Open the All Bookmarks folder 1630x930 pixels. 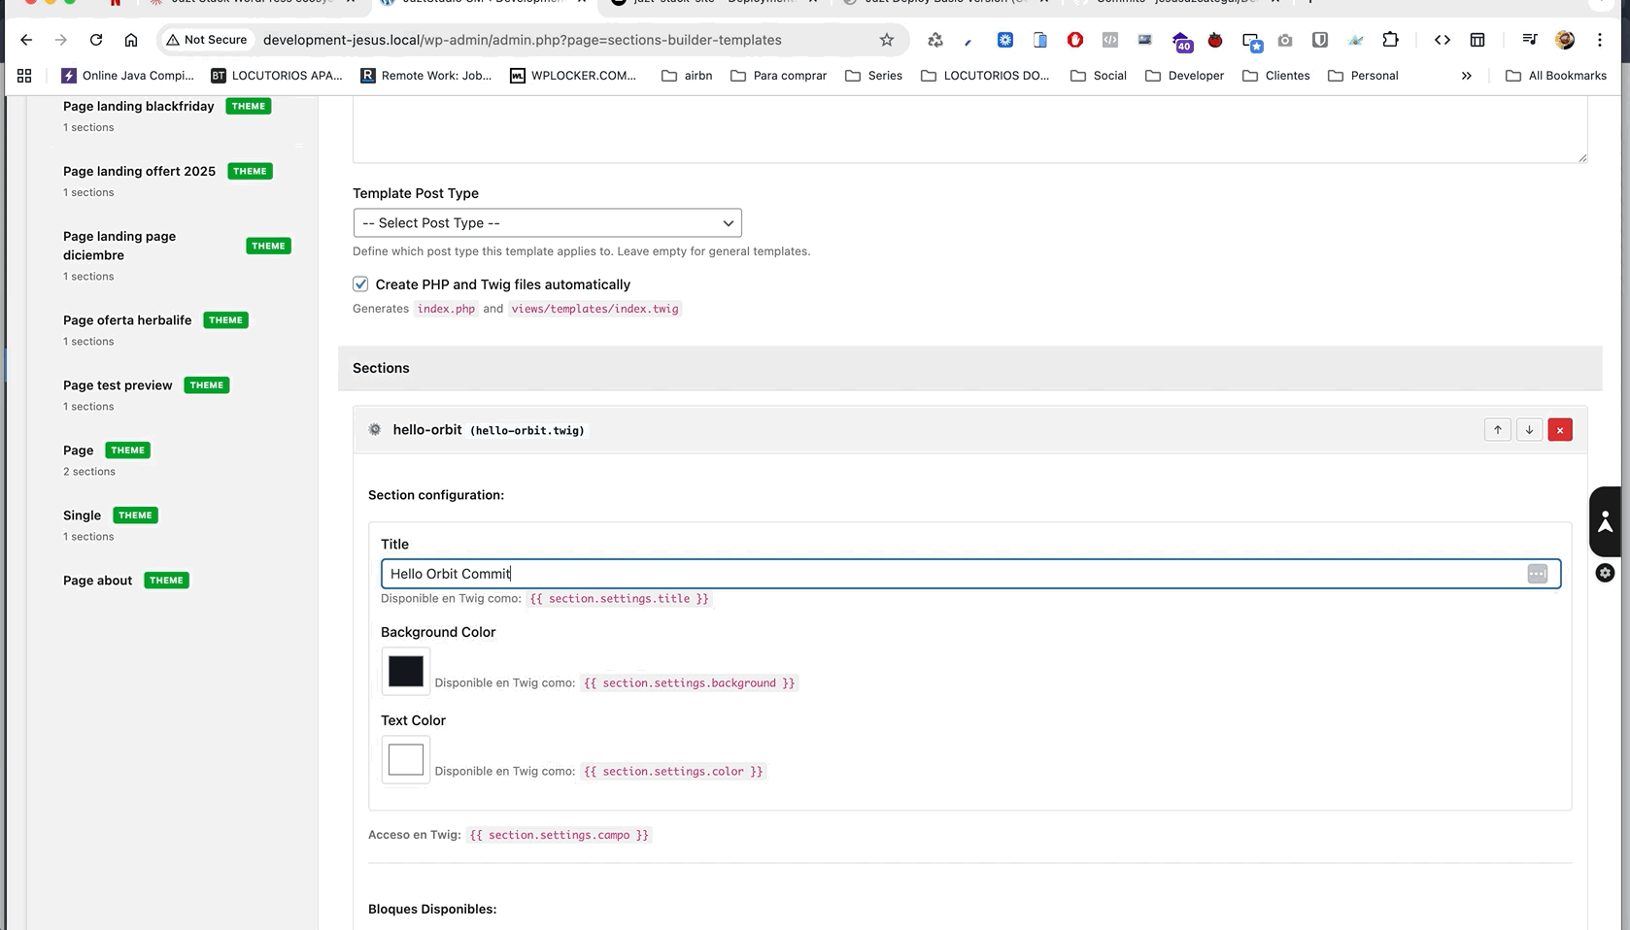1556,76
